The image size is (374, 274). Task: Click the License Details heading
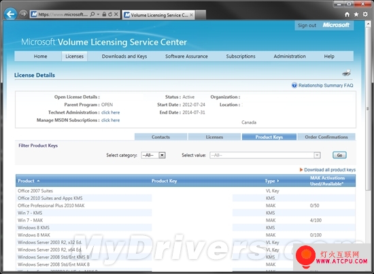[x=35, y=75]
